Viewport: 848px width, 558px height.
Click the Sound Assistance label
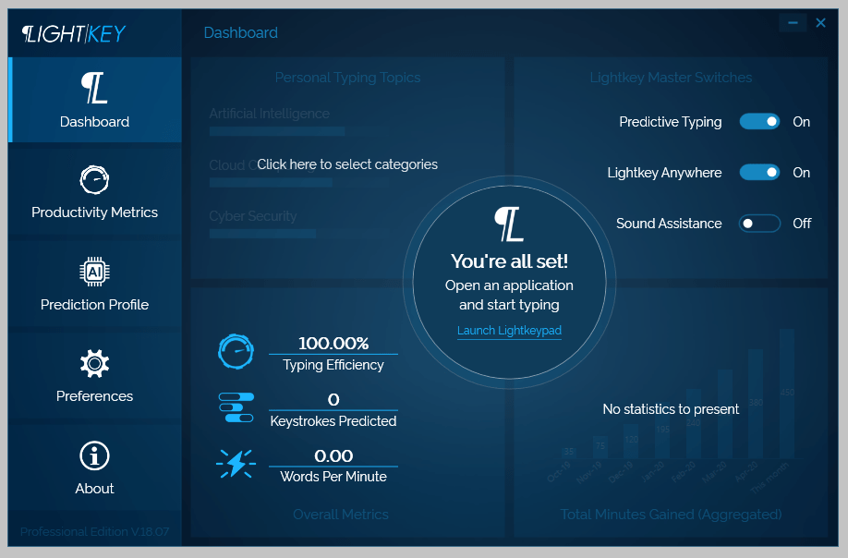(x=669, y=224)
